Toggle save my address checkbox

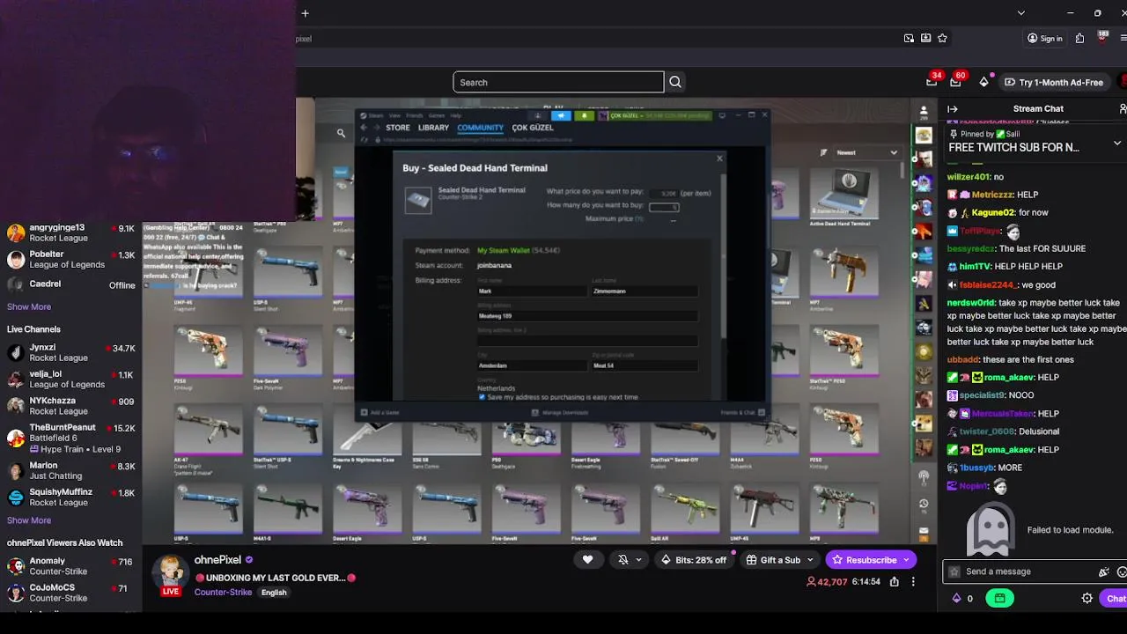(482, 397)
